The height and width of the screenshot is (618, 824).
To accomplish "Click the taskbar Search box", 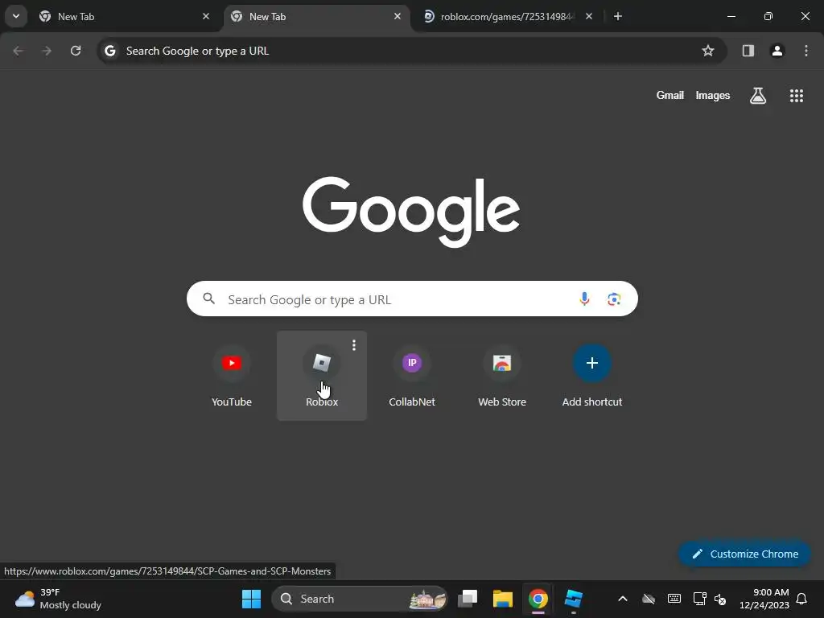I will [360, 599].
